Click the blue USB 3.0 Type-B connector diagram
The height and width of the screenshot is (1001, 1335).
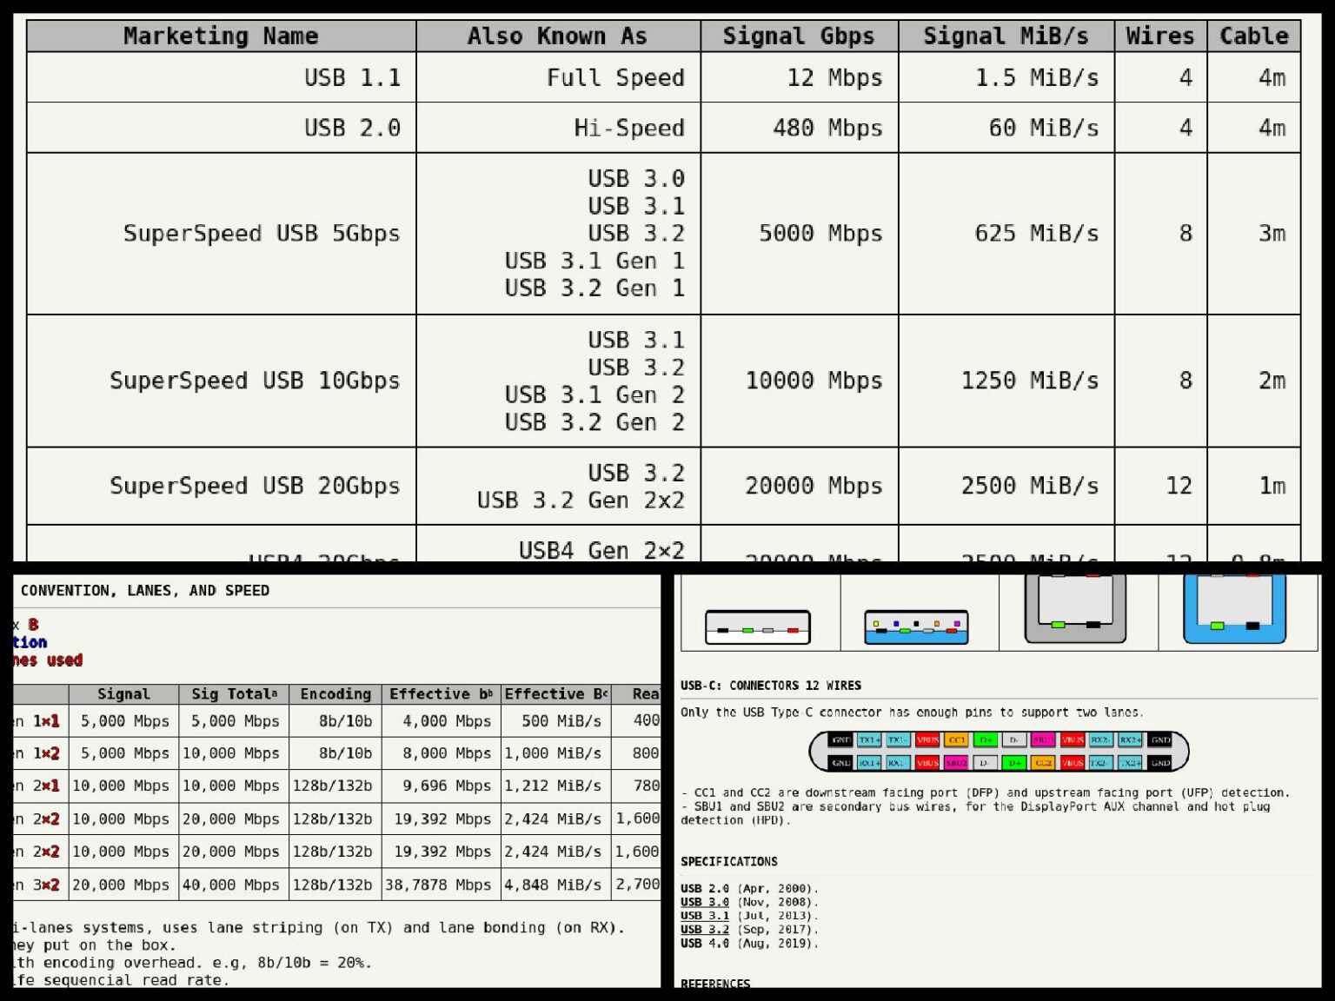pos(1234,608)
